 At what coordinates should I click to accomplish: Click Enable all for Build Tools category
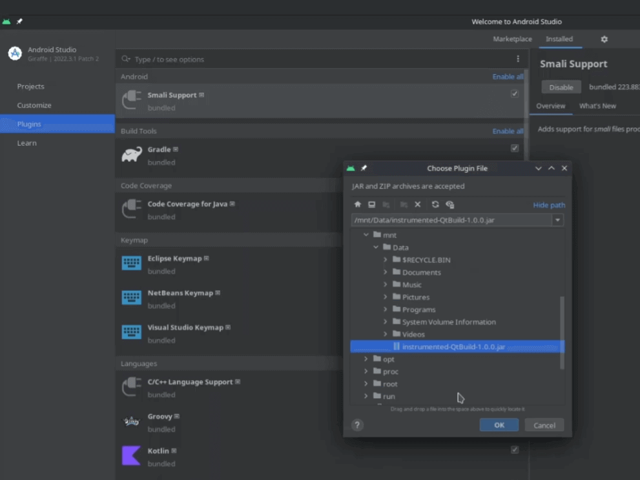pos(508,131)
